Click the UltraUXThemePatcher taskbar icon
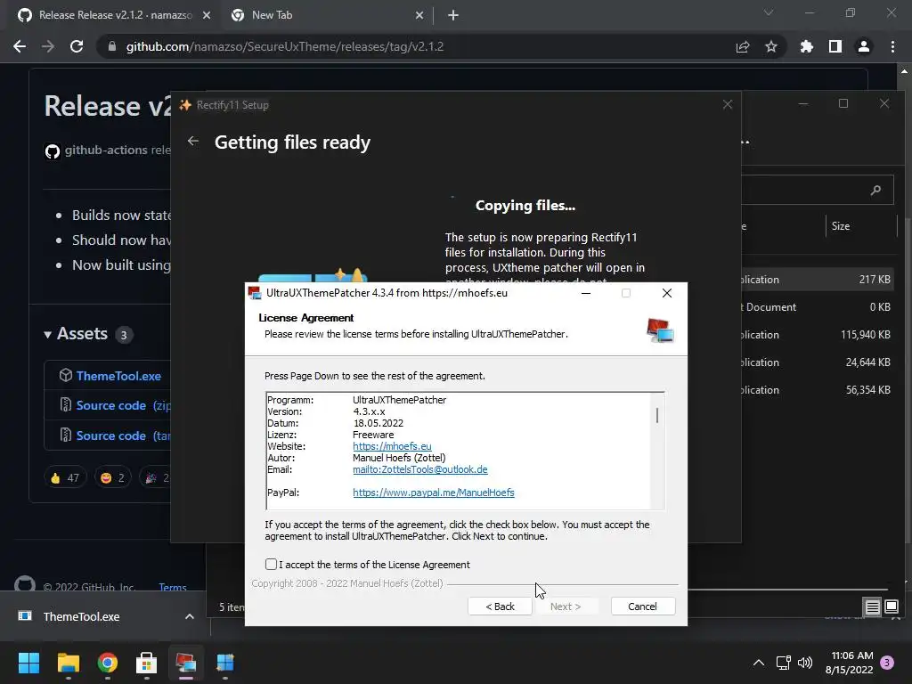 186,663
